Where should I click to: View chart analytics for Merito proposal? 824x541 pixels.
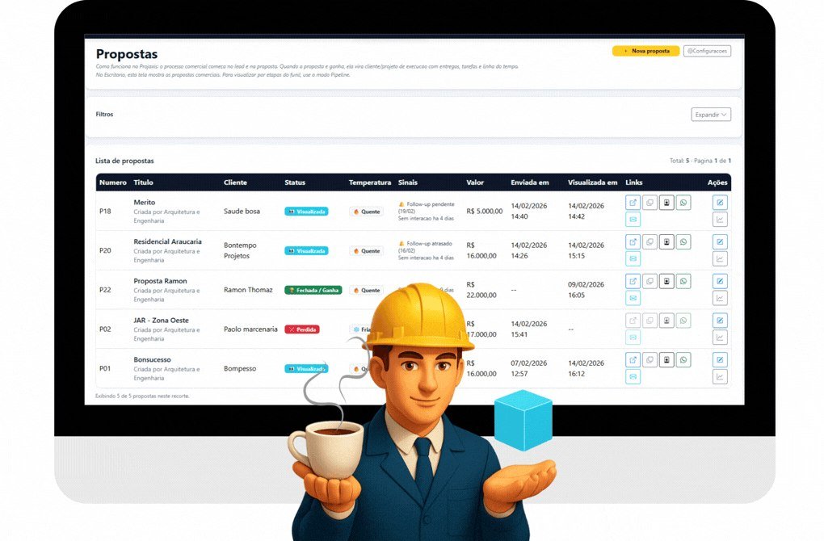(720, 220)
